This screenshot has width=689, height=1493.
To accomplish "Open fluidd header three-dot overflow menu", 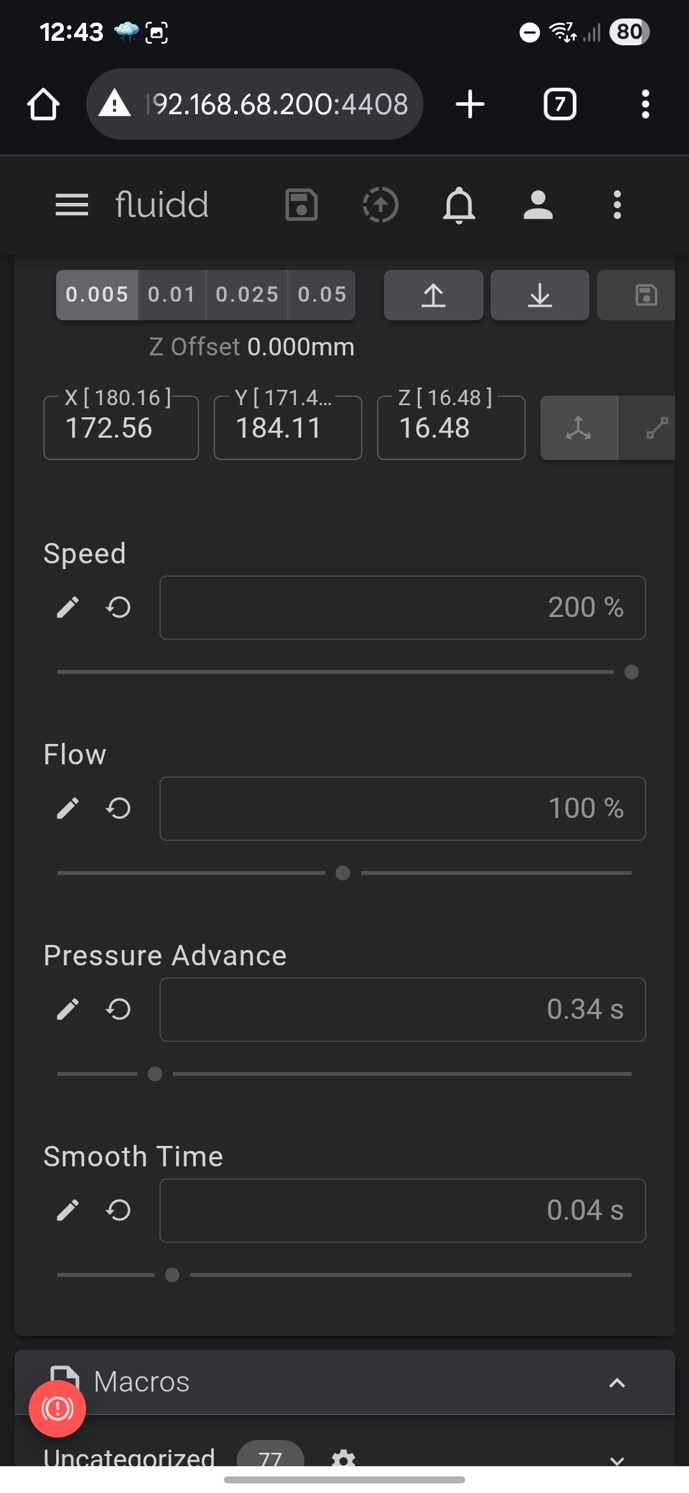I will tap(617, 205).
